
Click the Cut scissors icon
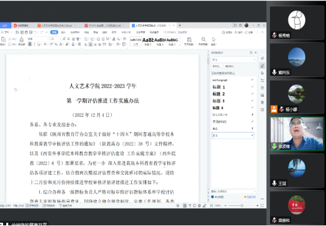point(9,39)
